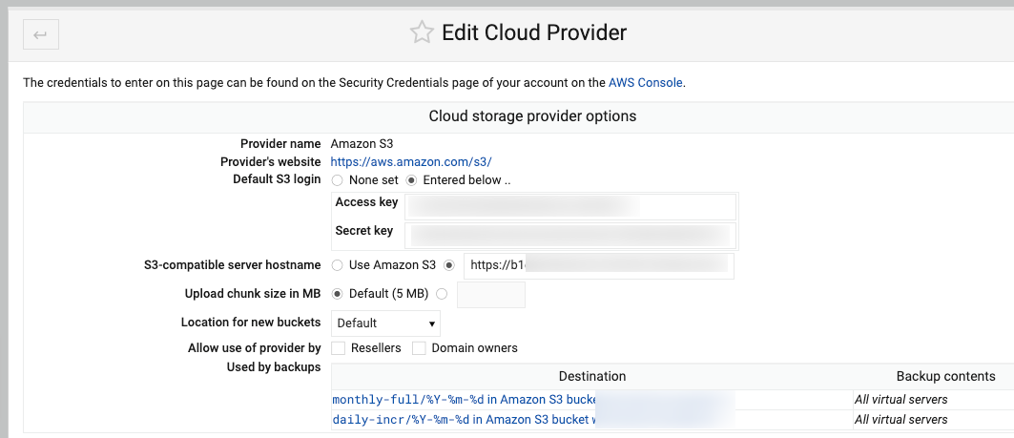1014x438 pixels.
Task: Select the custom chunk size radio button
Action: click(442, 294)
